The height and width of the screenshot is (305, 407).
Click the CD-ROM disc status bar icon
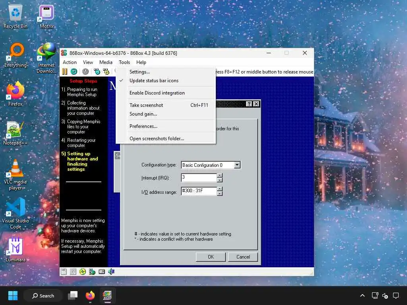(x=83, y=272)
